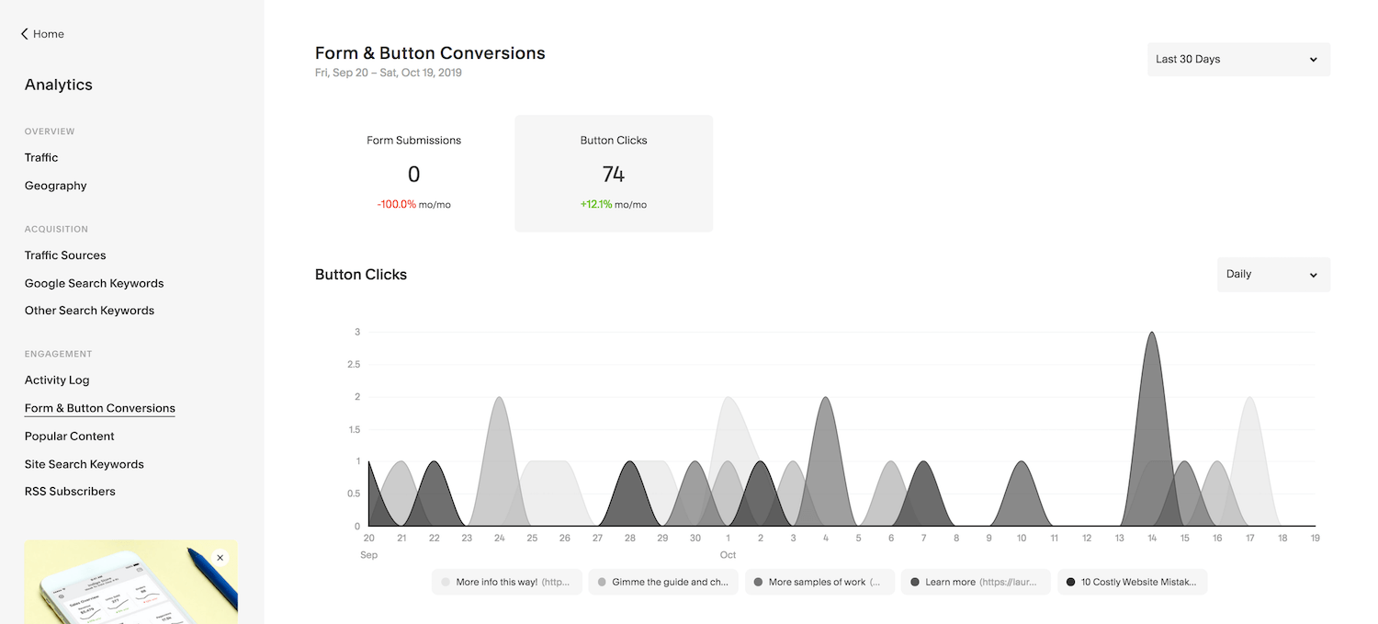The height and width of the screenshot is (624, 1378).
Task: Click the '+12.1%' mo/mo change value
Action: point(596,204)
